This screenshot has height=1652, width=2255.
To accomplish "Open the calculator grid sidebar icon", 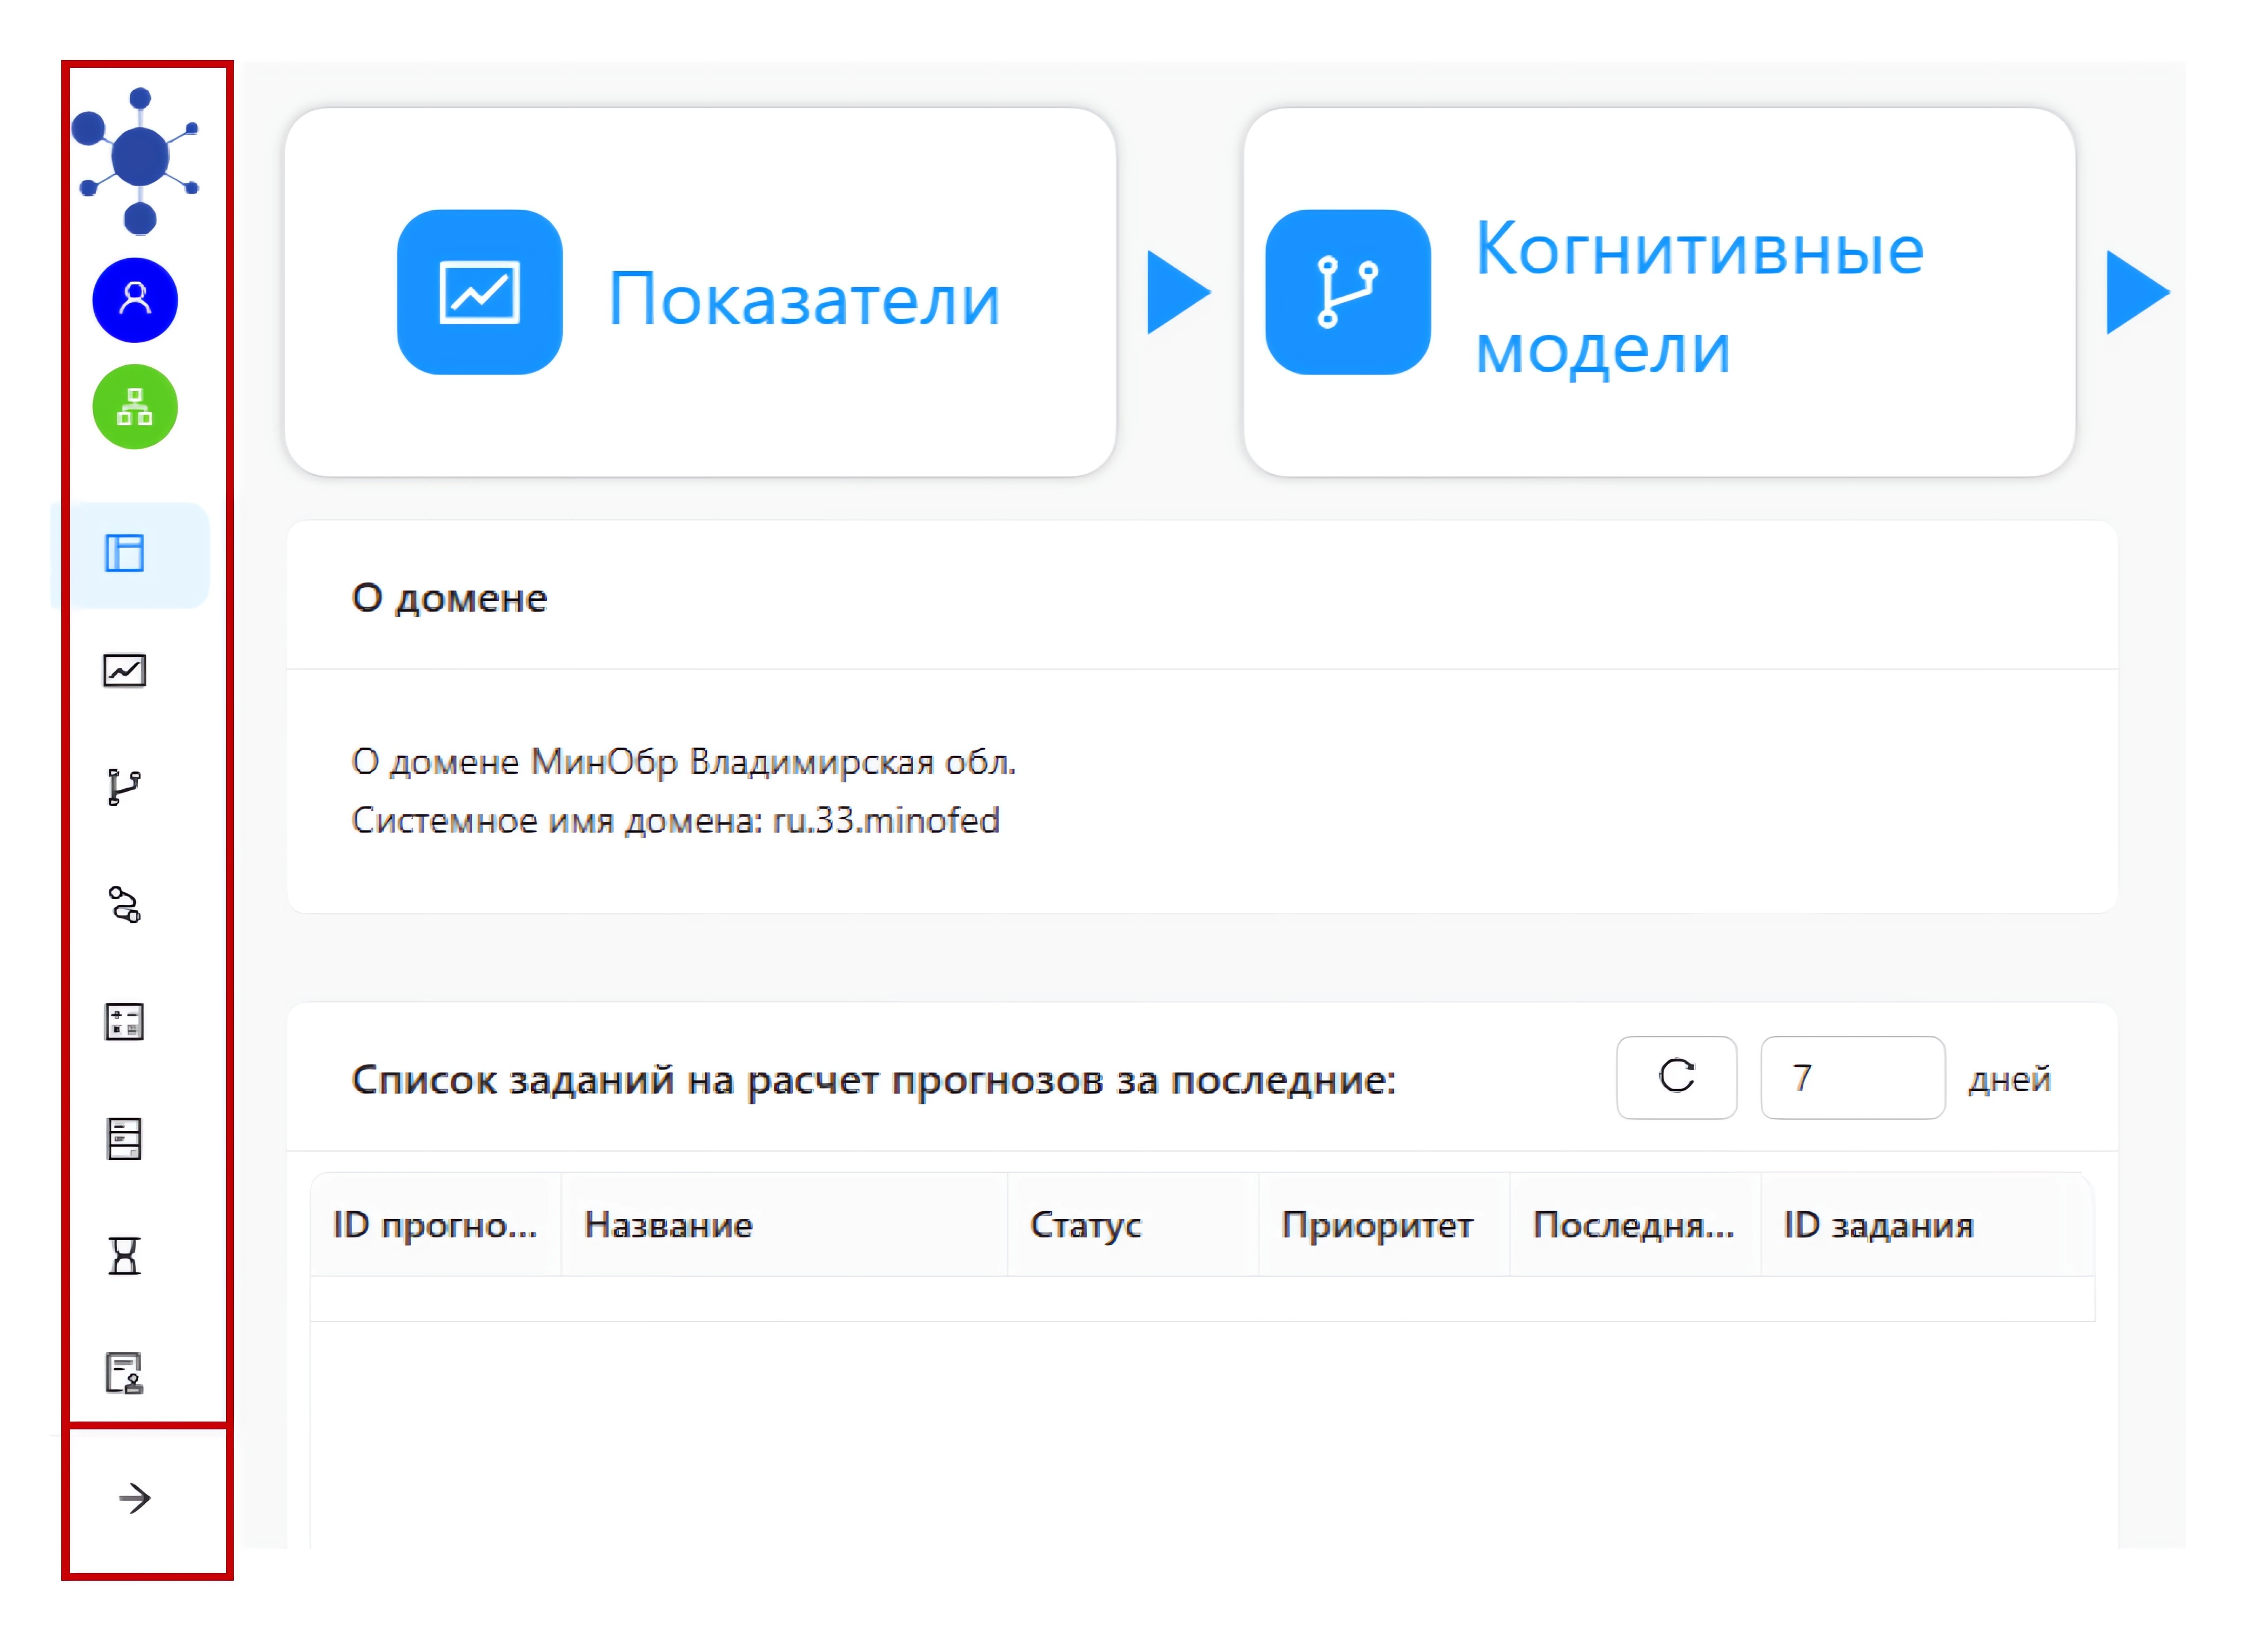I will pos(125,1022).
